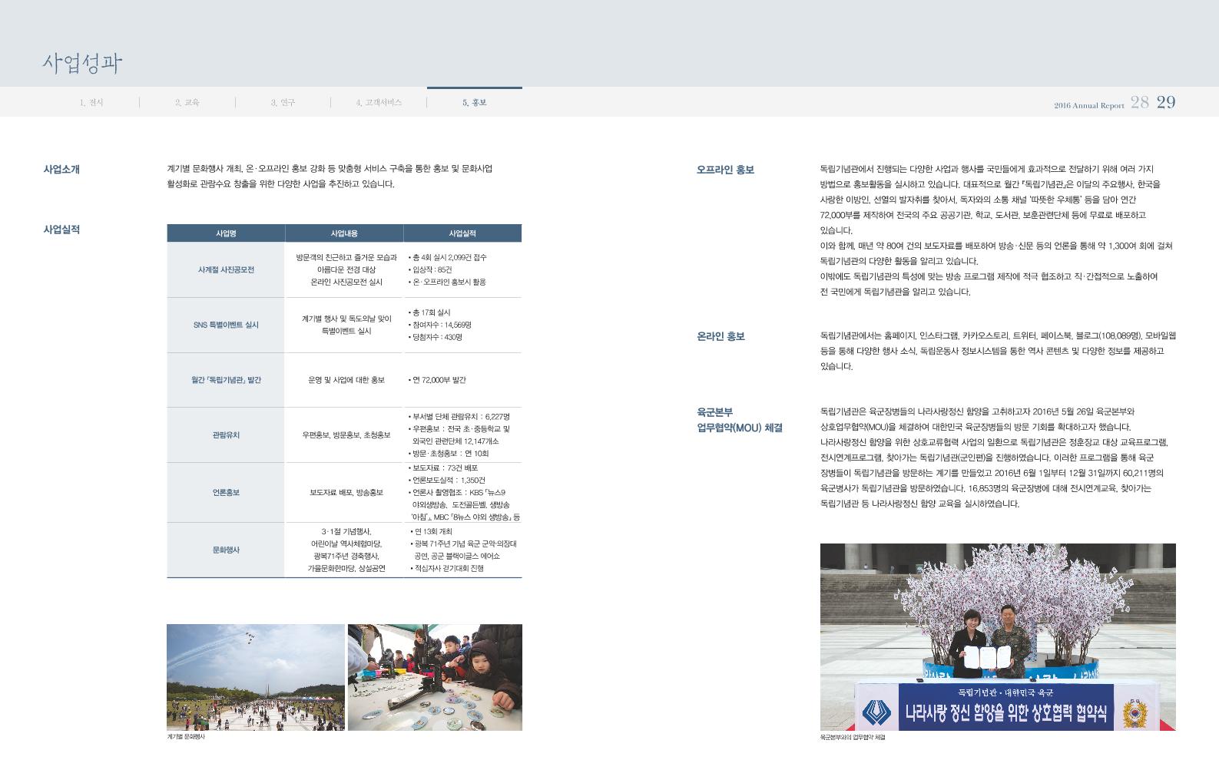Click the '보도자료 : 73건 배포' entry
Image resolution: width=1219 pixels, height=783 pixels.
(x=443, y=468)
